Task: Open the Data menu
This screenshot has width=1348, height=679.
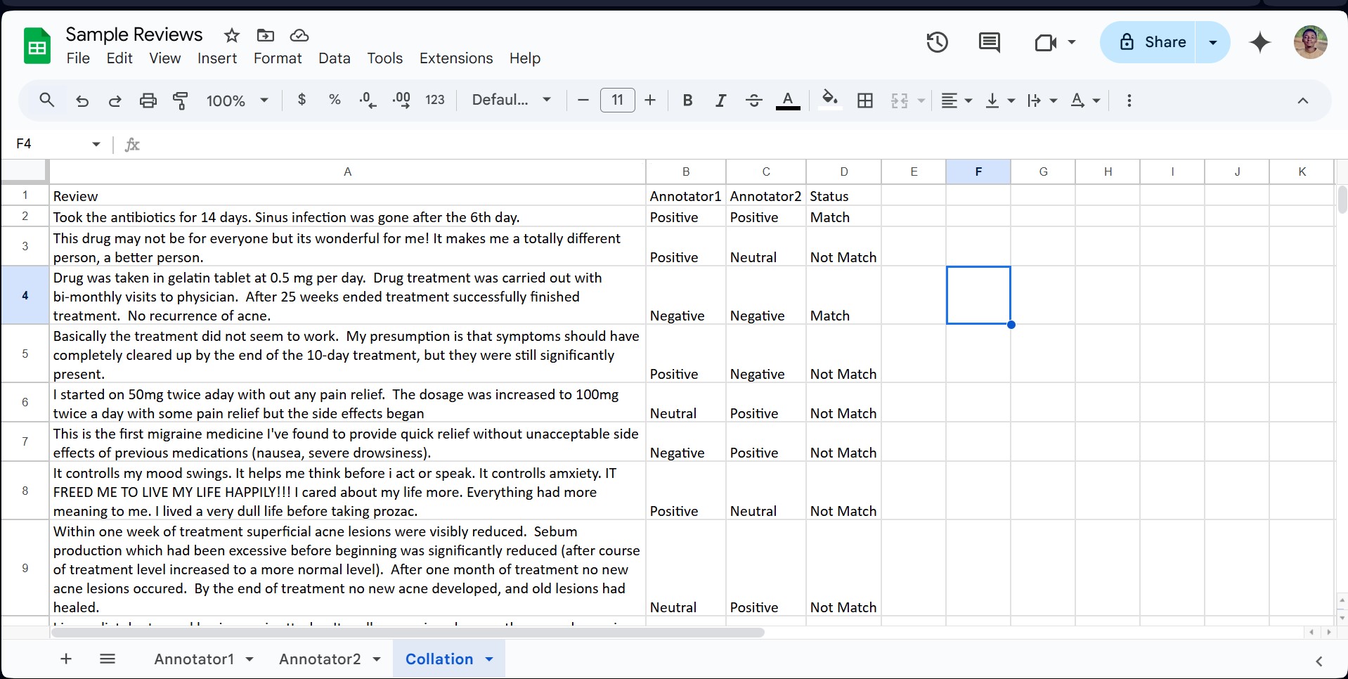Action: (334, 58)
